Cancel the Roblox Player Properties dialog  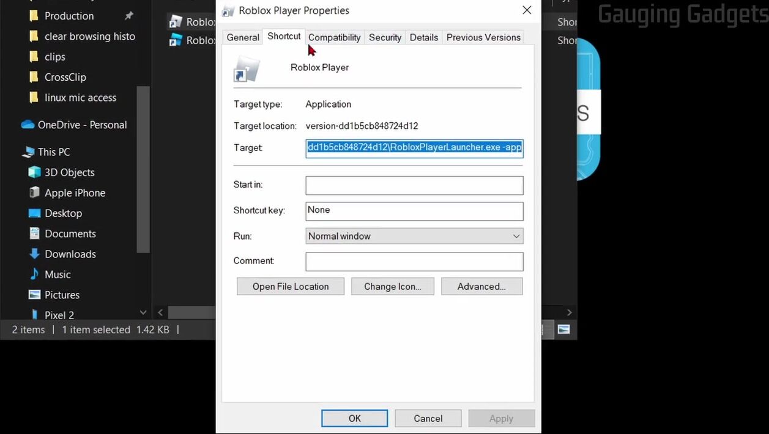click(x=428, y=418)
